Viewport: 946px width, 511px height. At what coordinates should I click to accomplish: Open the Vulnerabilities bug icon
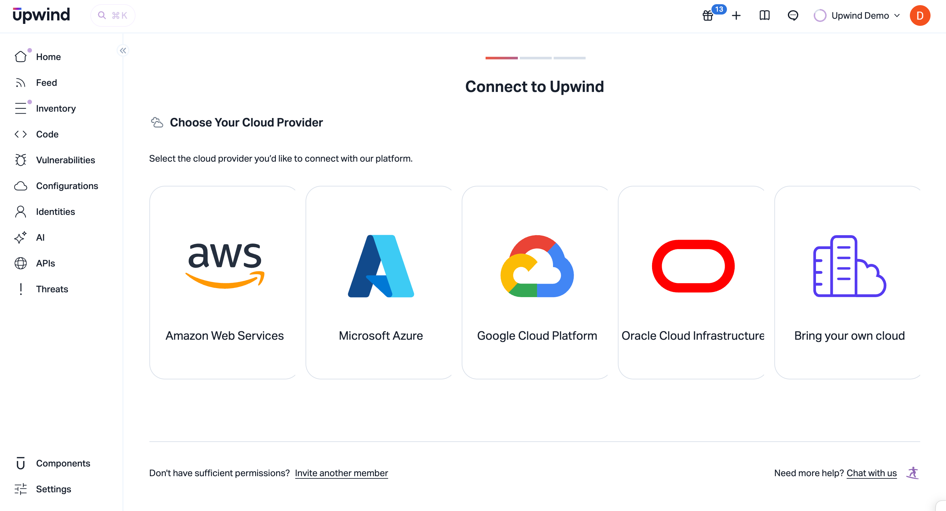coord(21,160)
